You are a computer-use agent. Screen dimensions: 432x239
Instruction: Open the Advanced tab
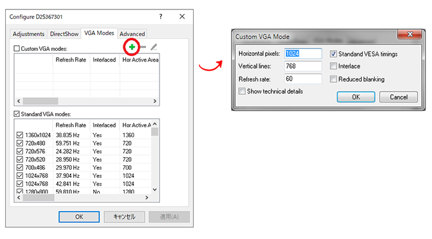click(132, 34)
